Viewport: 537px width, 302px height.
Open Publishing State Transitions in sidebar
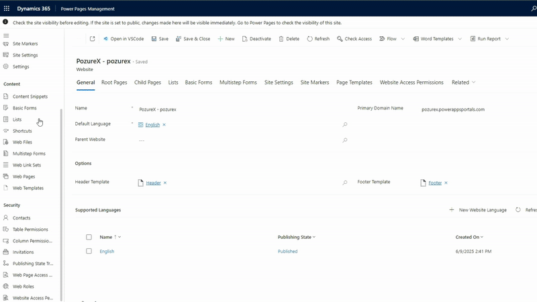(32, 264)
